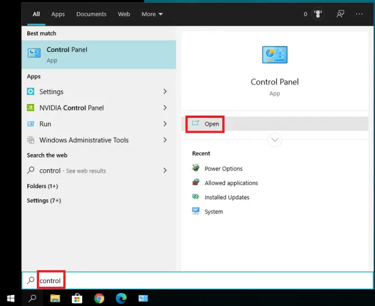Screen dimensions: 375x306
Task: Click the Power Options icon
Action: (x=196, y=168)
